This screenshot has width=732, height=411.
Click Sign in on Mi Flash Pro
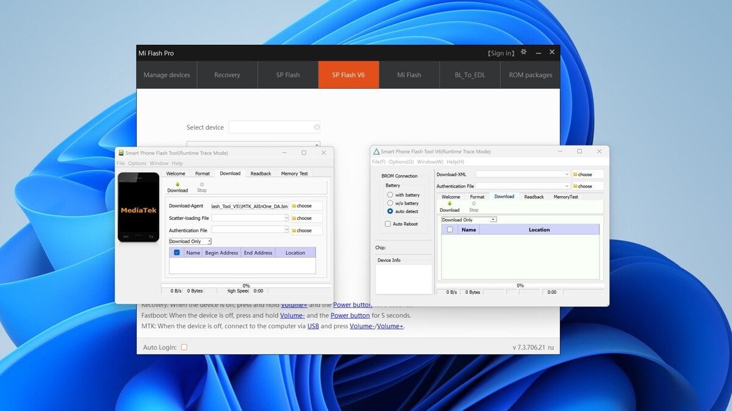click(x=501, y=53)
